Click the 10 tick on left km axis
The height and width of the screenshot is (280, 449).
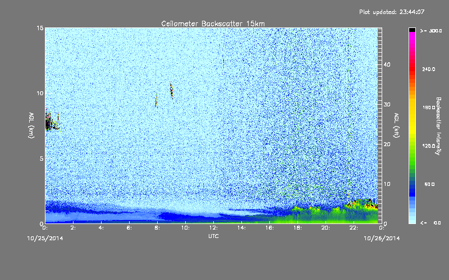coord(40,94)
